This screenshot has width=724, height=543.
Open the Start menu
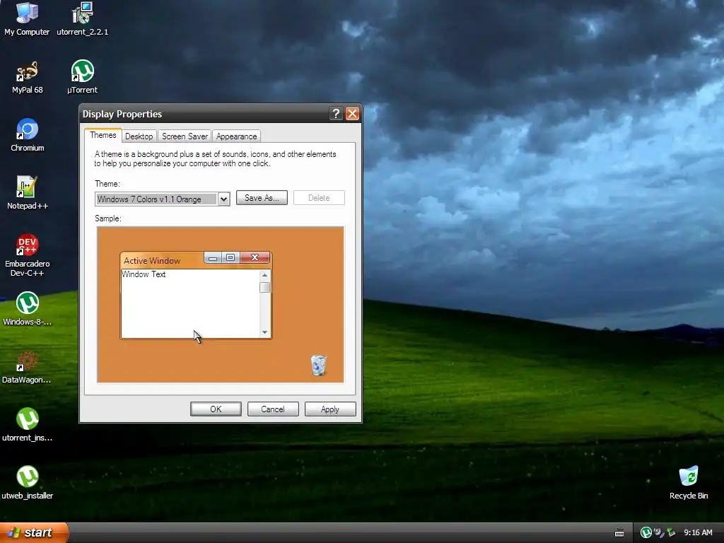coord(34,532)
